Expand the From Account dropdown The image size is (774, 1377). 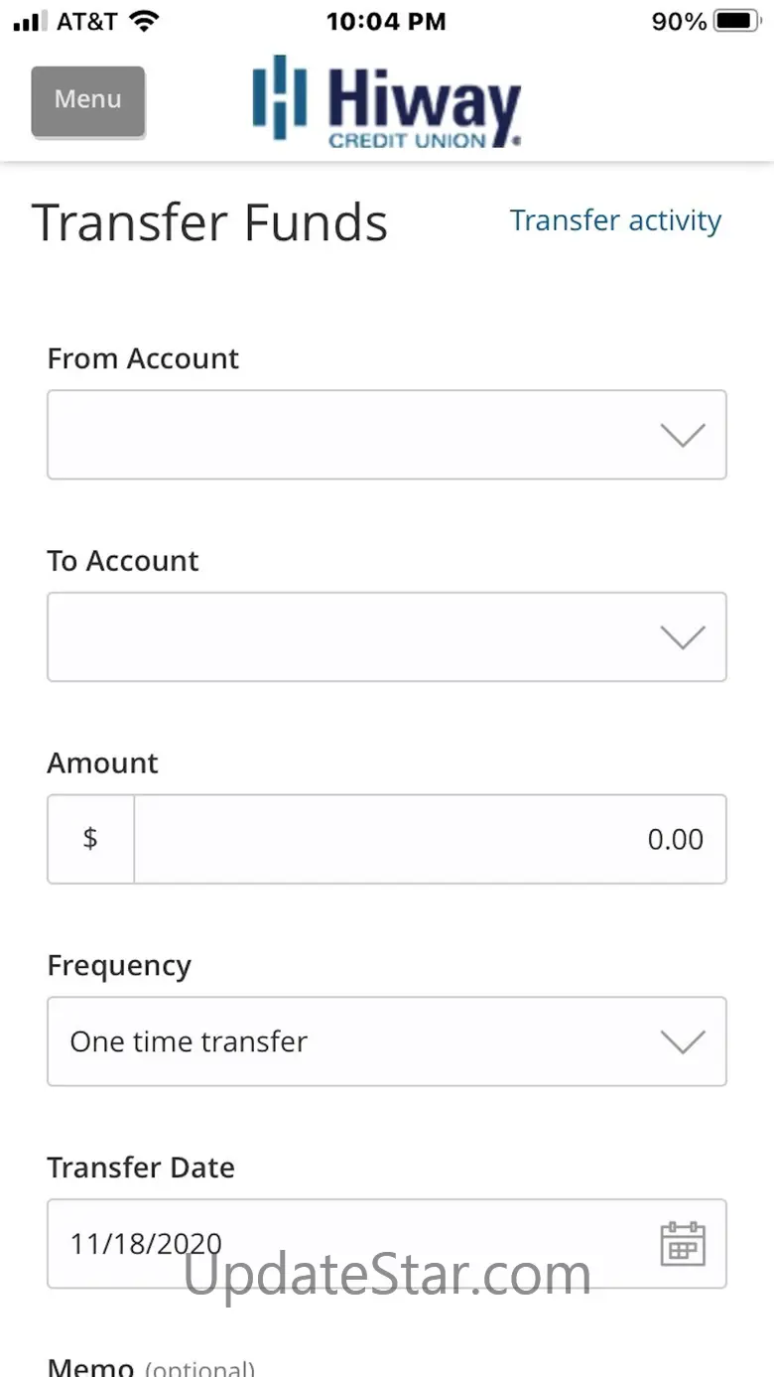click(386, 435)
